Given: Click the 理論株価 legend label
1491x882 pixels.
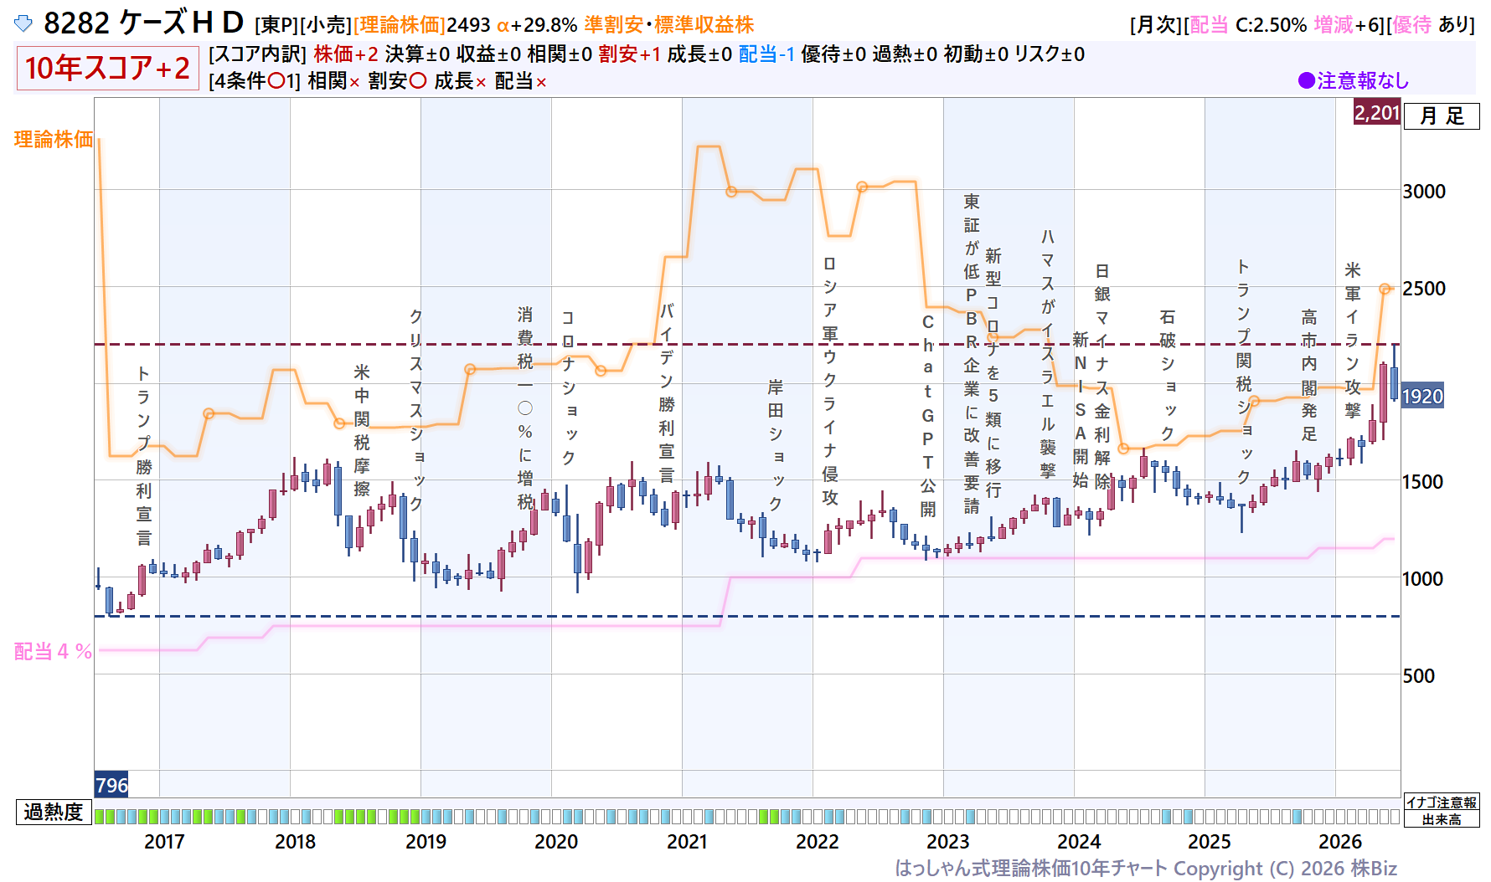Looking at the screenshot, I should tap(54, 139).
